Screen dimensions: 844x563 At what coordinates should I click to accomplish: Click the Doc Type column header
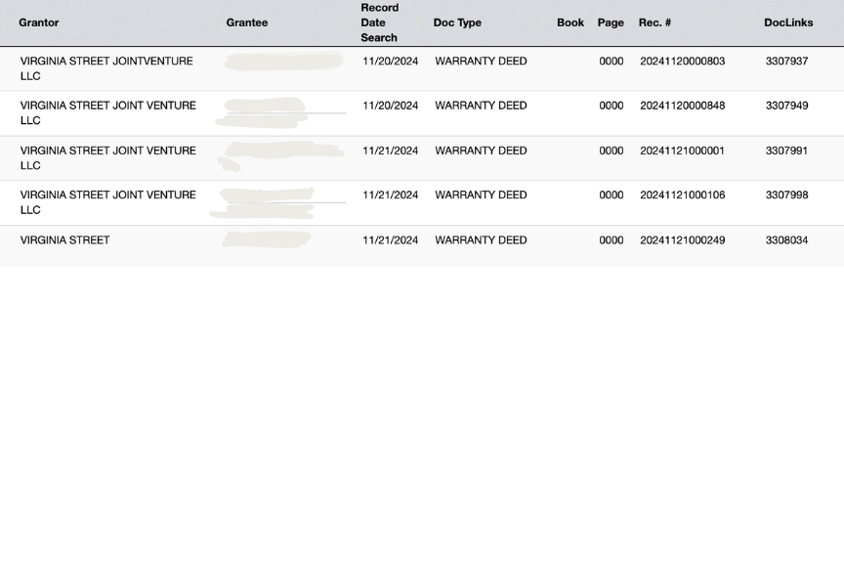coord(457,22)
